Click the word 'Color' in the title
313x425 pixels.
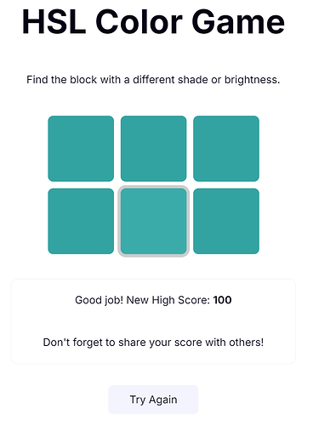[x=139, y=22]
